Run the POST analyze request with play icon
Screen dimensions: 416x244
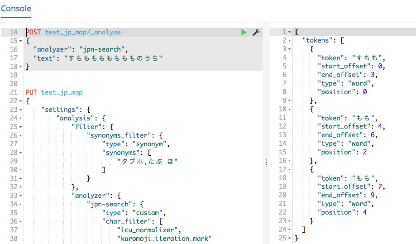click(x=244, y=32)
